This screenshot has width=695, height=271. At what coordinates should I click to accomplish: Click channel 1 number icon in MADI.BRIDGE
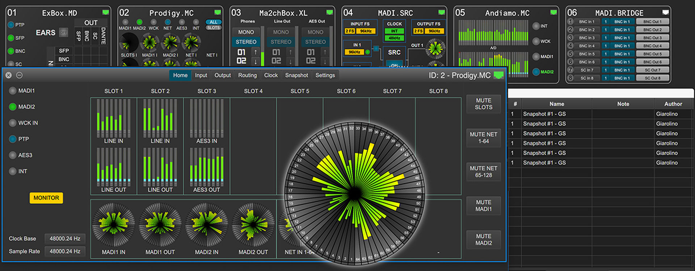pyautogui.click(x=570, y=22)
